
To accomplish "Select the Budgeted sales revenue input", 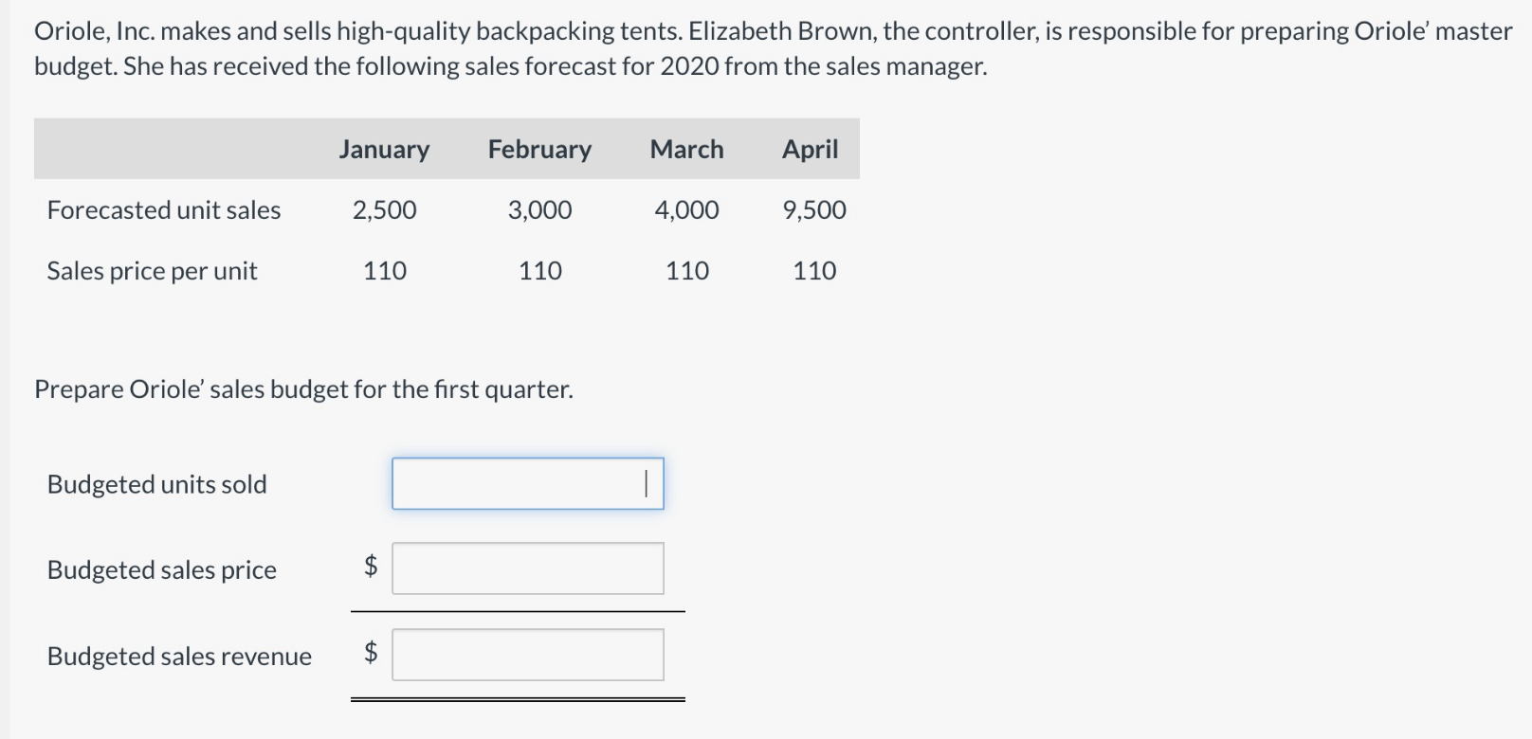I will click(527, 655).
